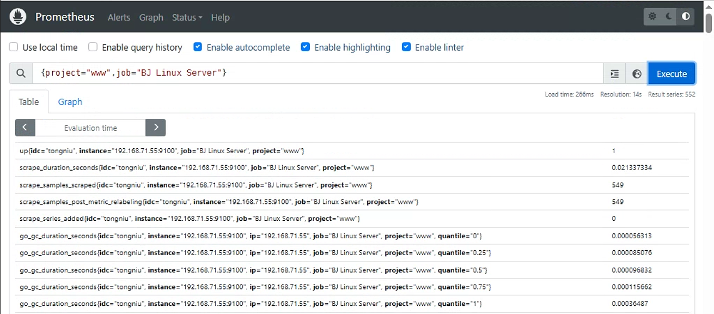Uncheck Enable autocomplete

198,47
